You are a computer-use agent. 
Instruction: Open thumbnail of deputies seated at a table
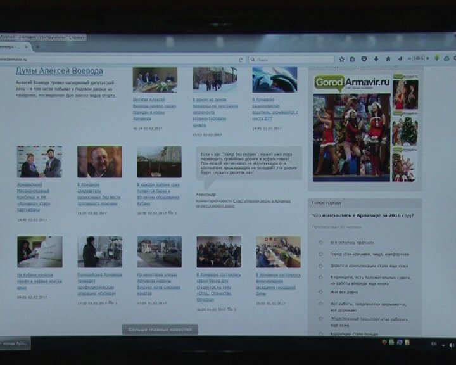click(155, 80)
